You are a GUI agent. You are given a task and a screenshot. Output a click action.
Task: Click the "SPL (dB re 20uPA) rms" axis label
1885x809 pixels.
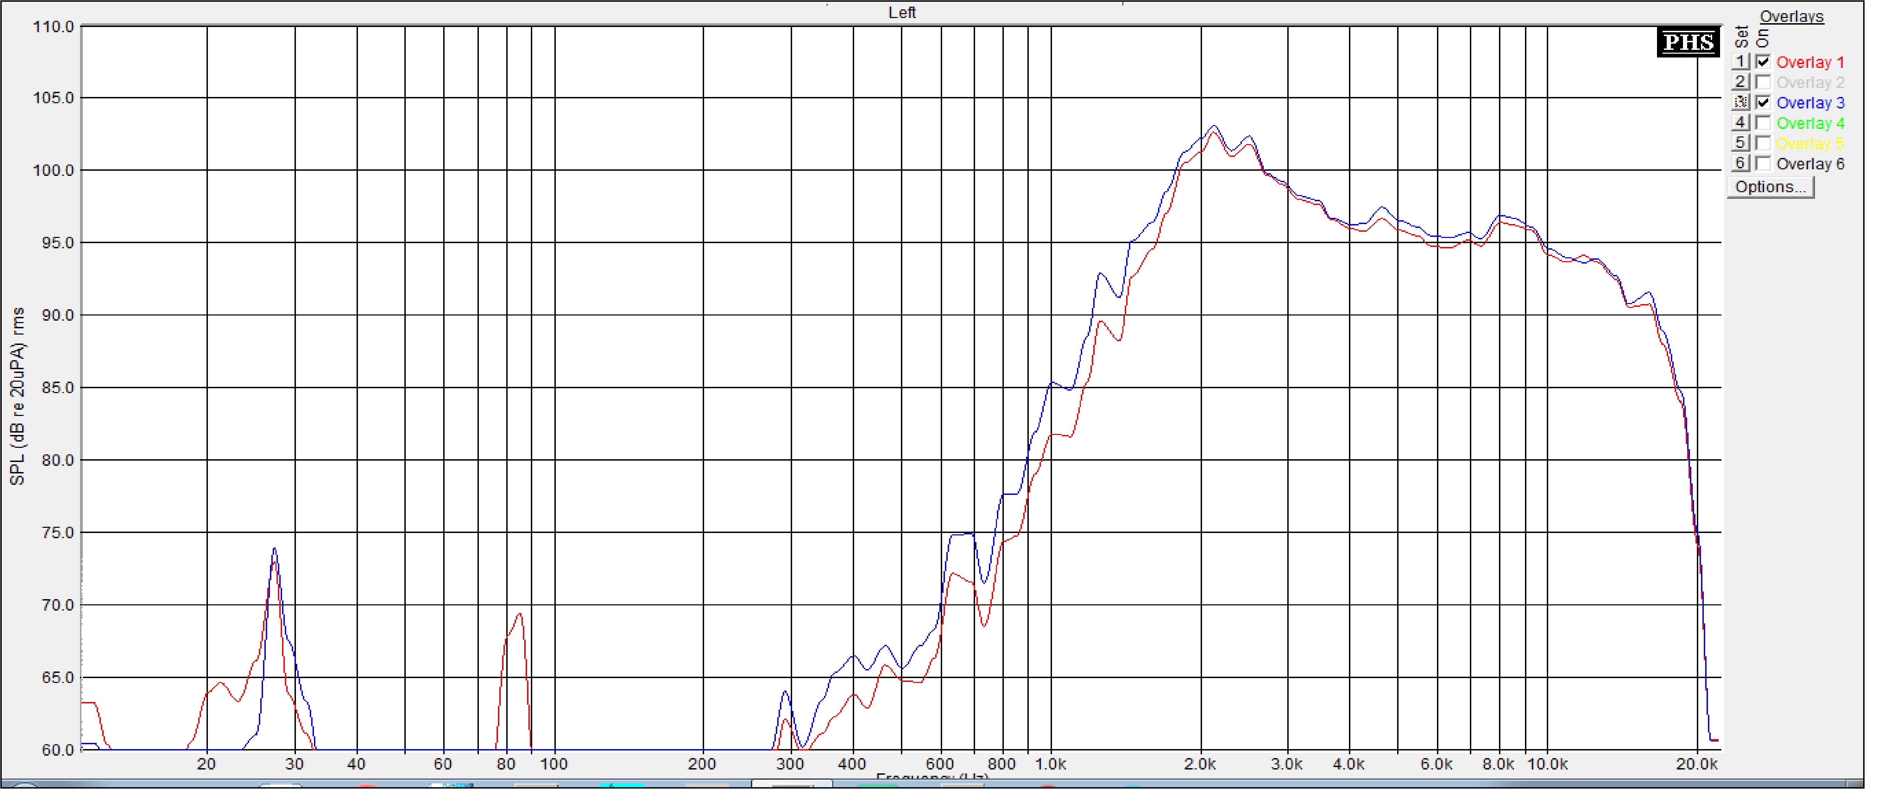pyautogui.click(x=17, y=396)
